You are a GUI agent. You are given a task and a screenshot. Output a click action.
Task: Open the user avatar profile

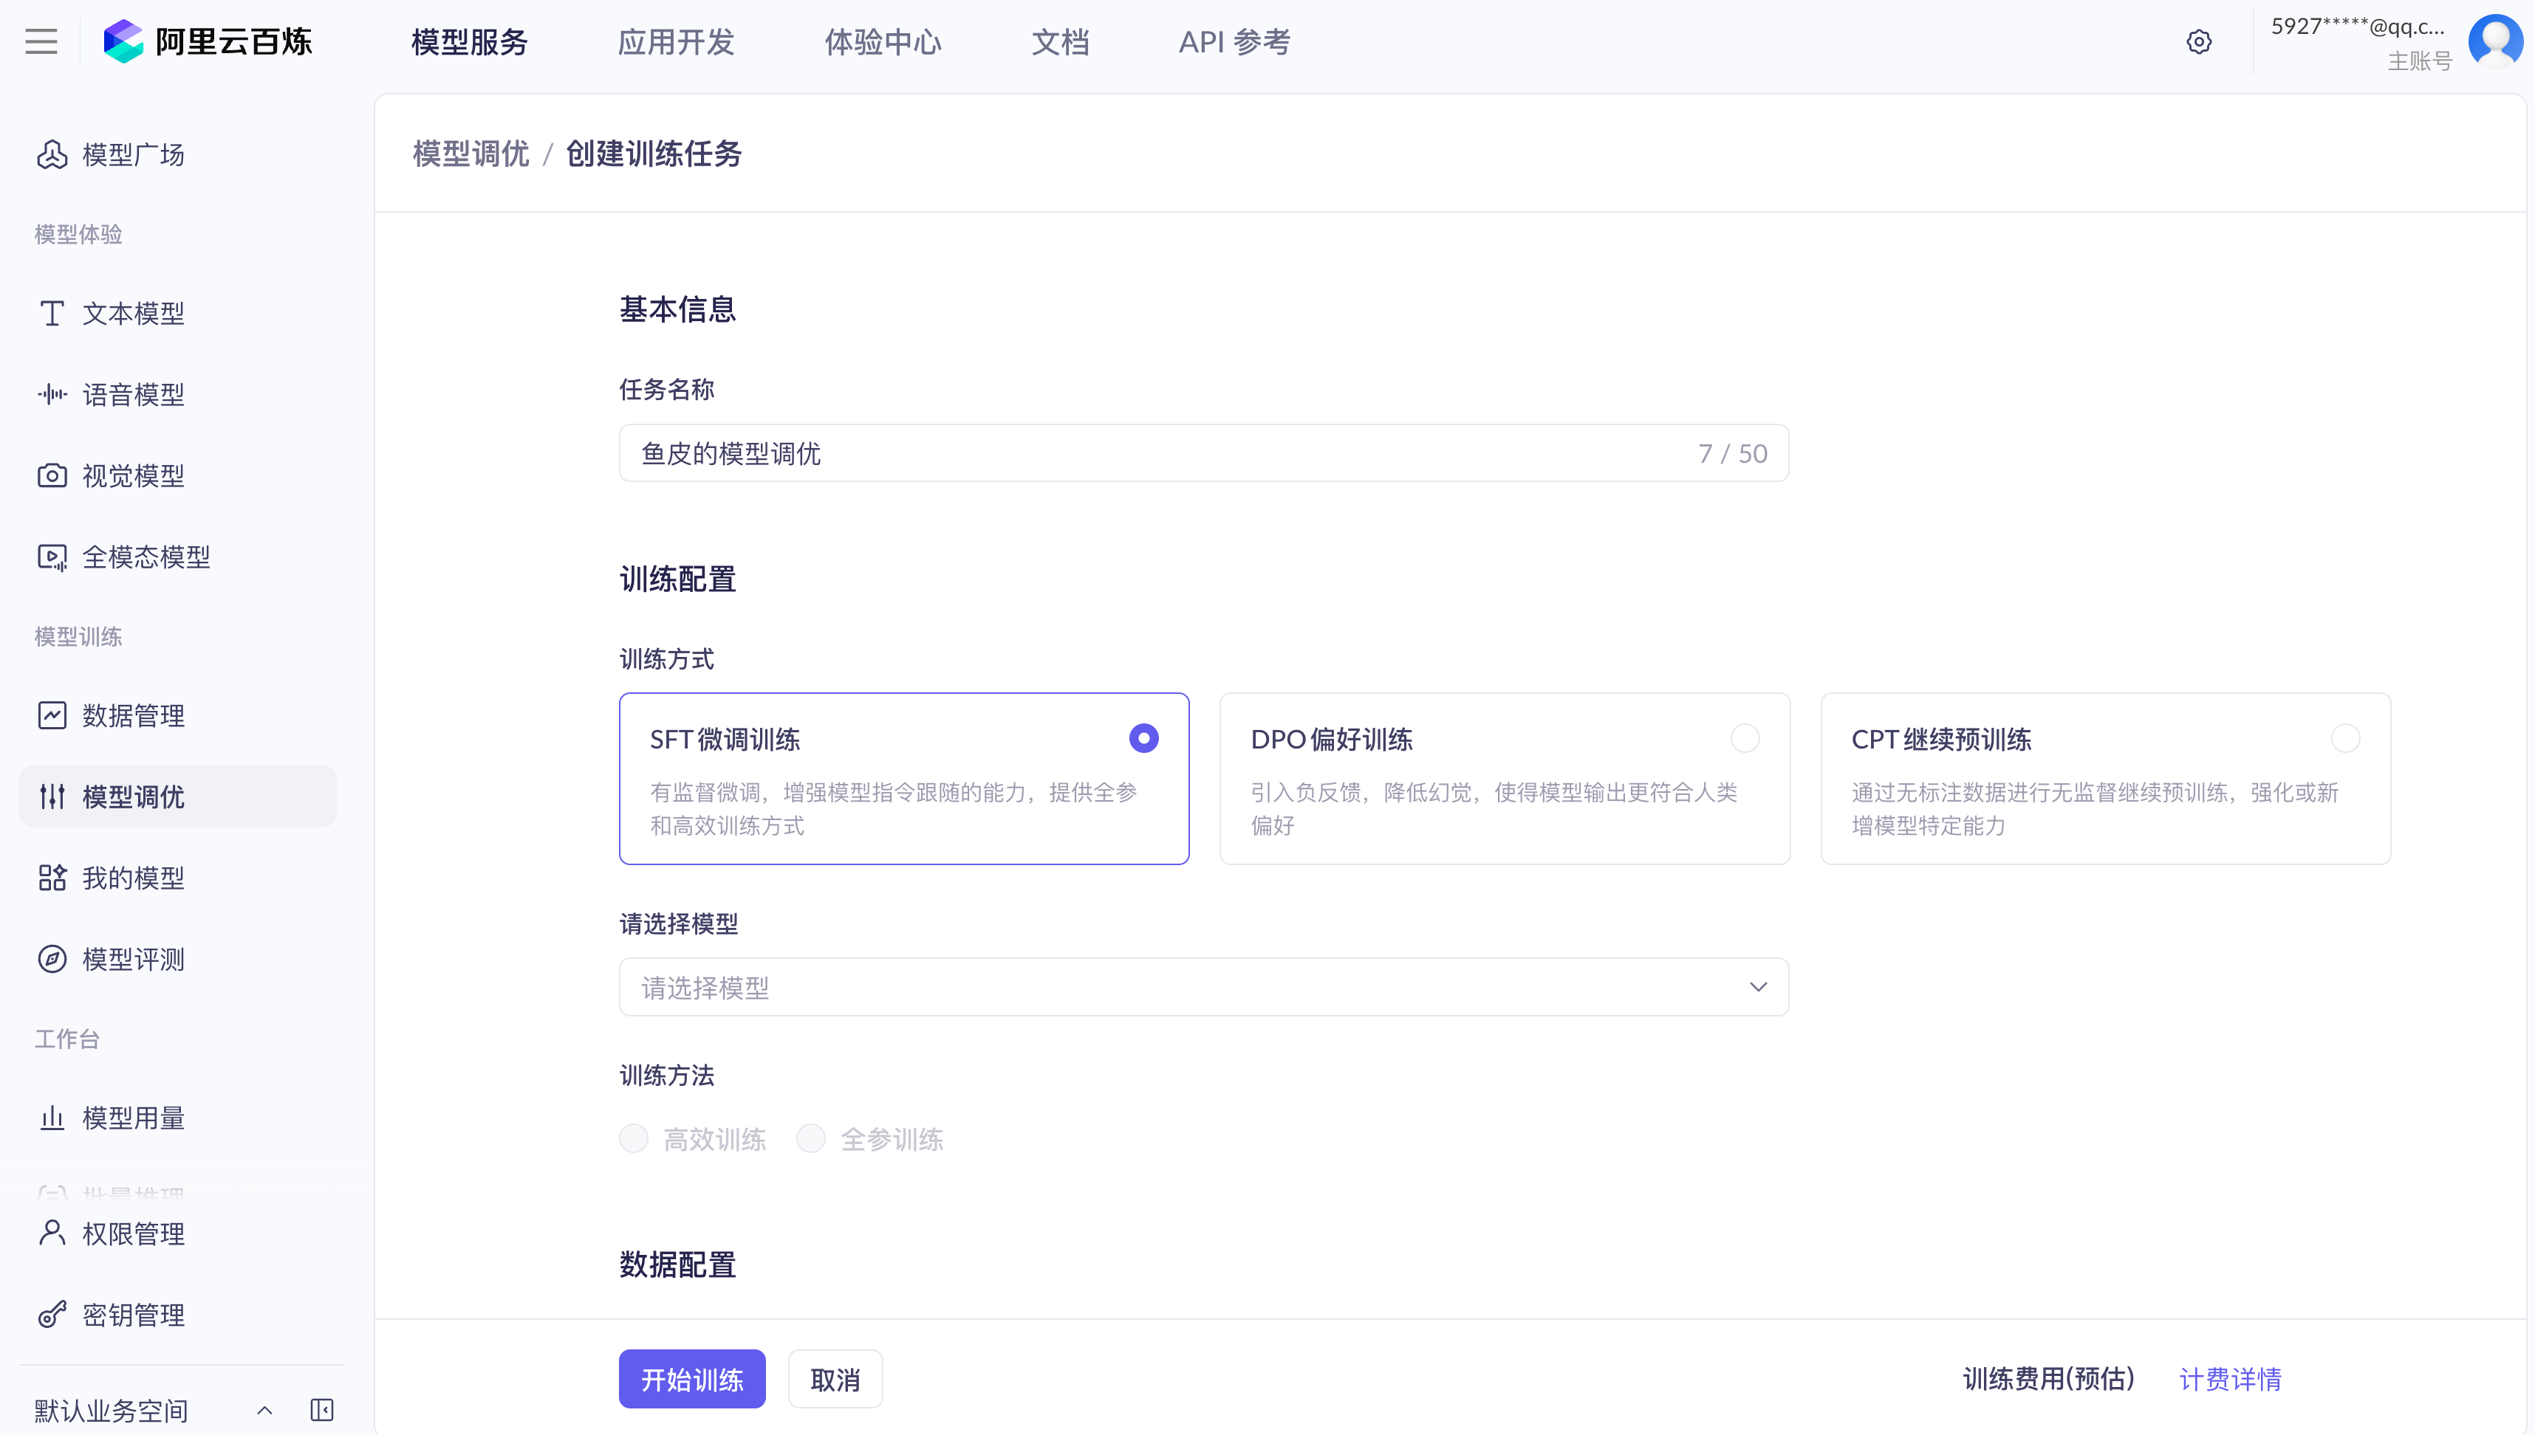pyautogui.click(x=2494, y=41)
